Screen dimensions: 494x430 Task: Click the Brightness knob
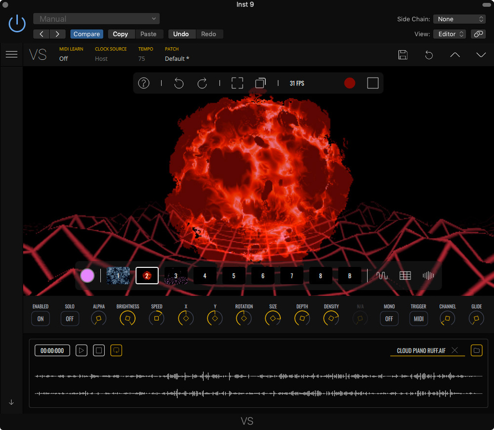coord(127,318)
